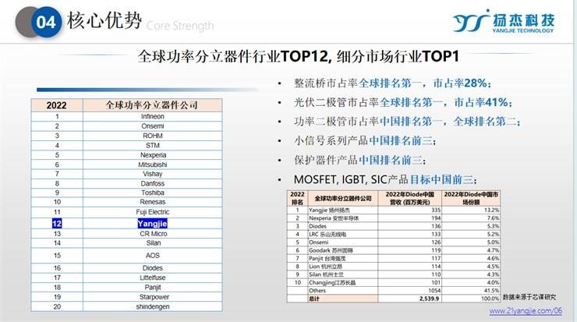Click the Yangjie Technology logo

pyautogui.click(x=504, y=21)
